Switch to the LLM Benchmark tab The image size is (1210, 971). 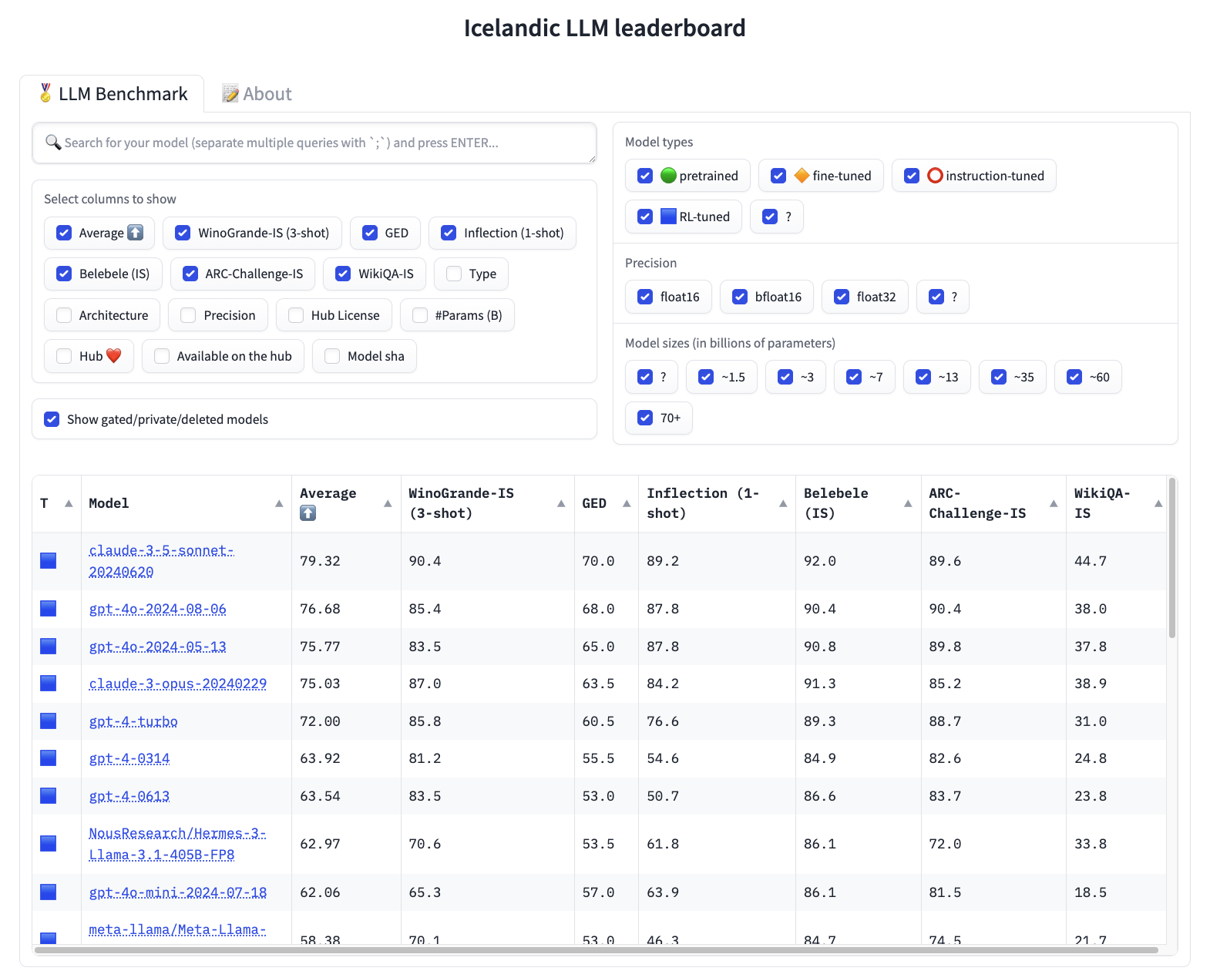[113, 94]
